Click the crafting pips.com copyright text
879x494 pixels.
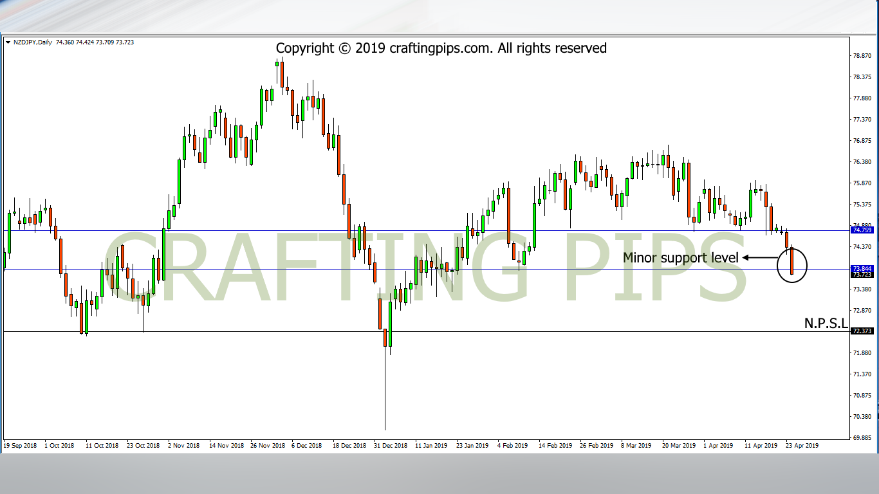click(441, 48)
